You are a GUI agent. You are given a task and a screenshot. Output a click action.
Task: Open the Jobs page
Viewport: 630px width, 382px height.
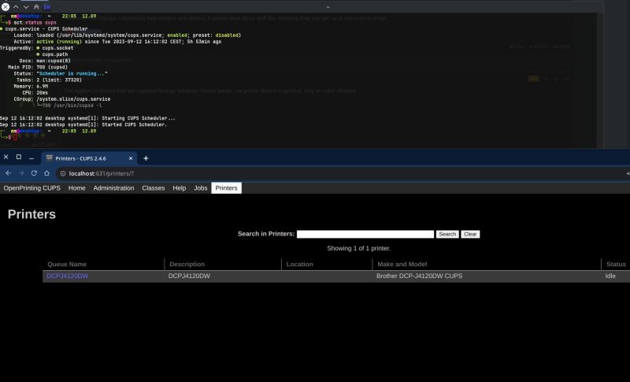201,188
